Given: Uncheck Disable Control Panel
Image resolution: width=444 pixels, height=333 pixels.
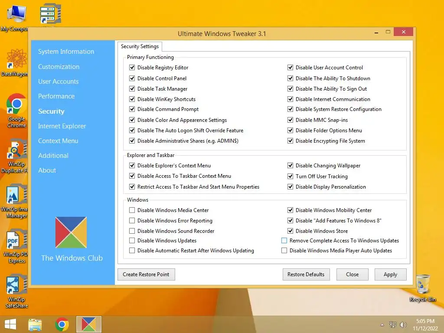Looking at the screenshot, I should tap(132, 78).
